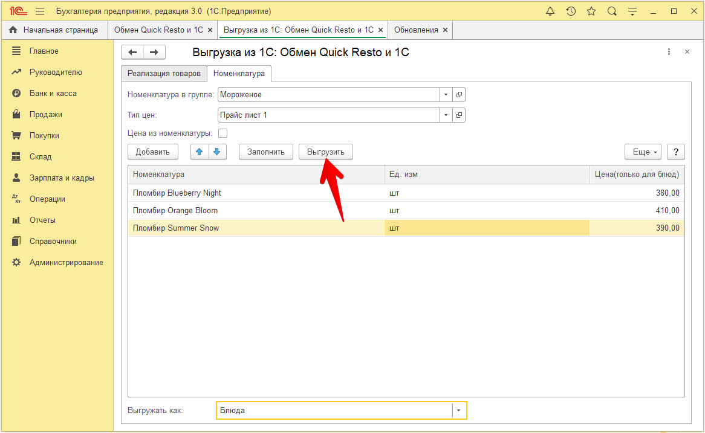Click the help question mark button
Screen dimensions: 705x433
676,152
